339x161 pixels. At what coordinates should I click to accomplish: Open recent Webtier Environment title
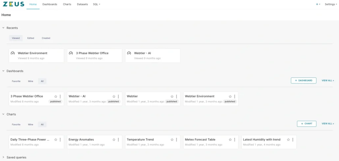pos(32,53)
